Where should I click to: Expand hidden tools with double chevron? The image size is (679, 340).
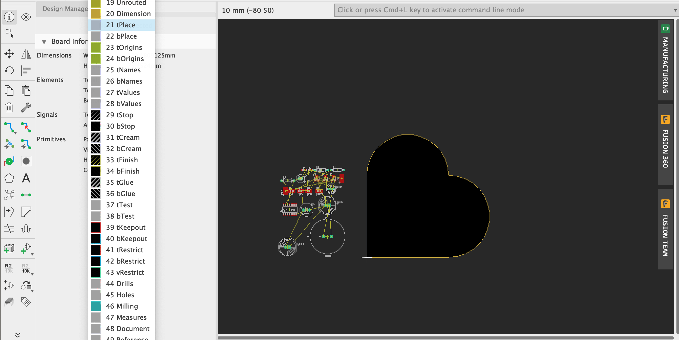18,335
